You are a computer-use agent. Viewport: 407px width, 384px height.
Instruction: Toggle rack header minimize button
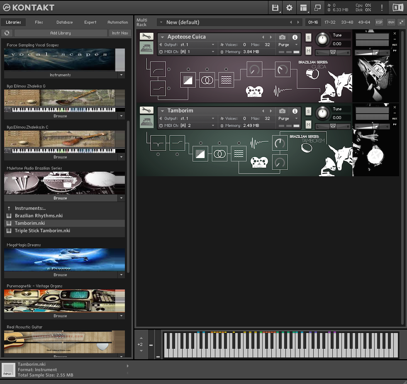(x=401, y=22)
